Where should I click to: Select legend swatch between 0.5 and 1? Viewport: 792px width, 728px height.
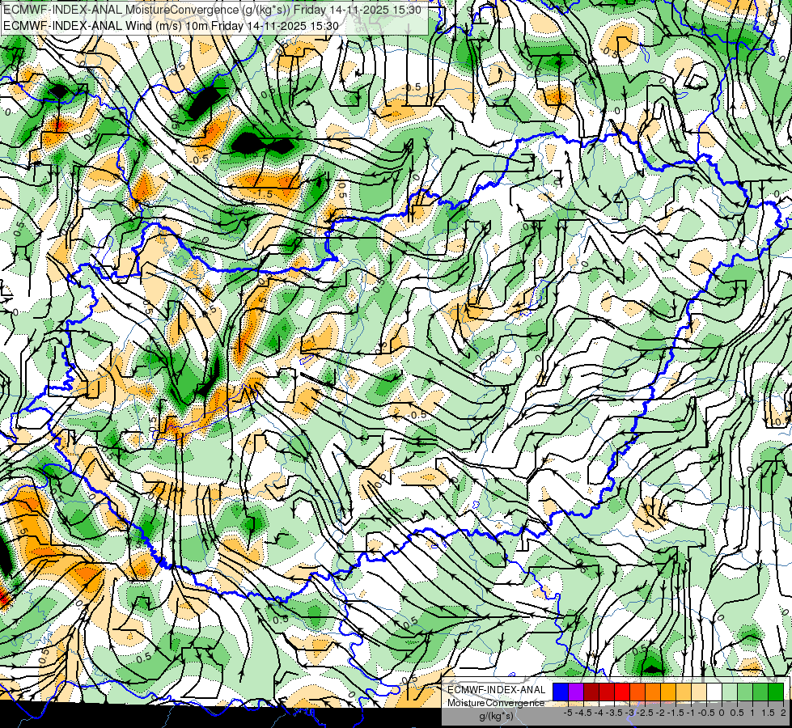[745, 692]
